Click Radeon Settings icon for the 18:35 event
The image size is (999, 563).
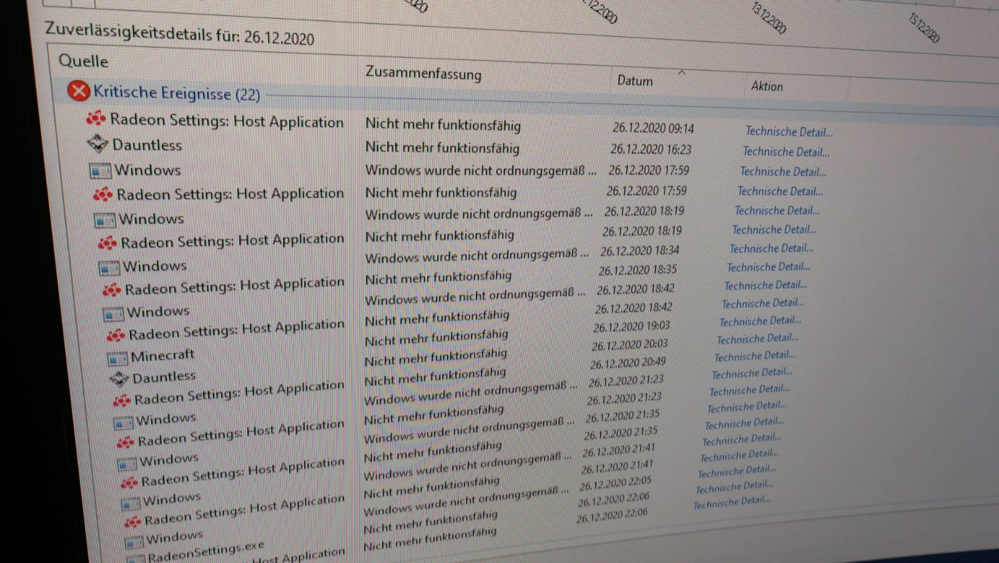click(x=112, y=289)
